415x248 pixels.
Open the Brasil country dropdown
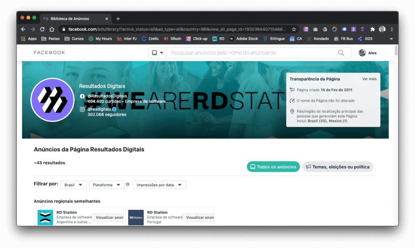tap(74, 185)
